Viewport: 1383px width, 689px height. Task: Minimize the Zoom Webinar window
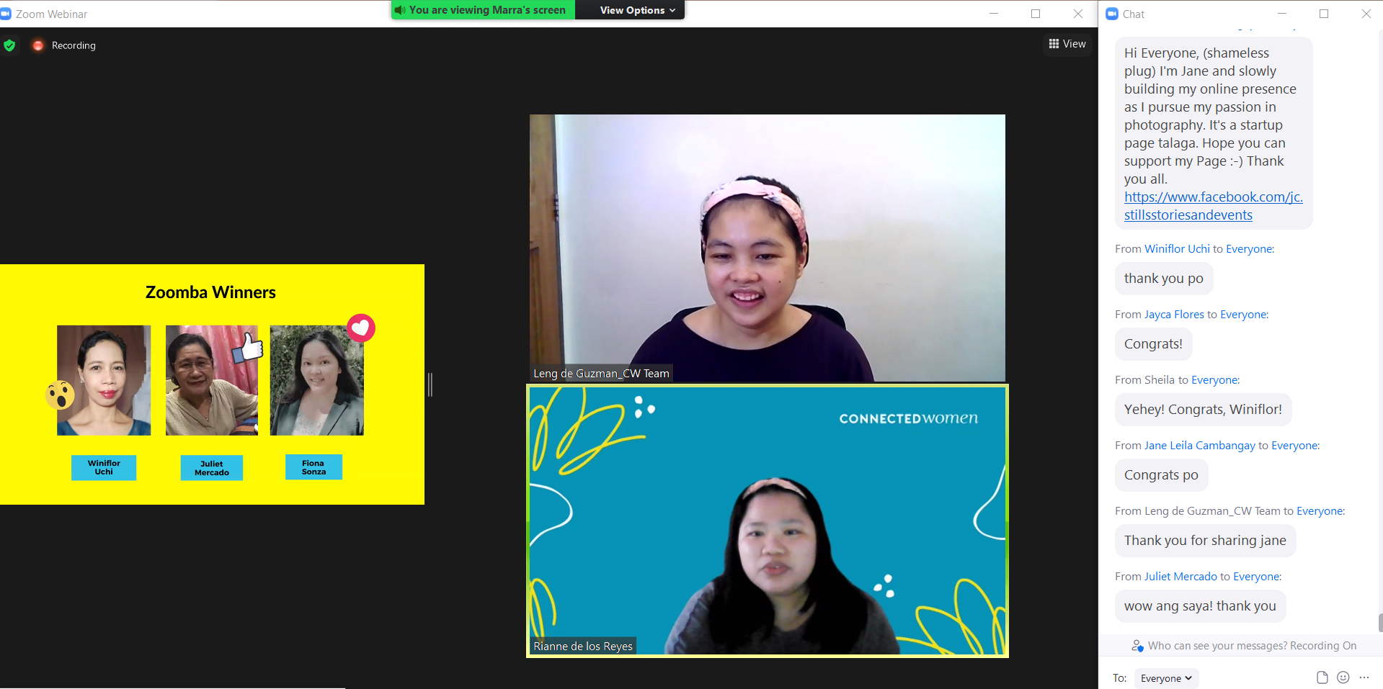[994, 14]
